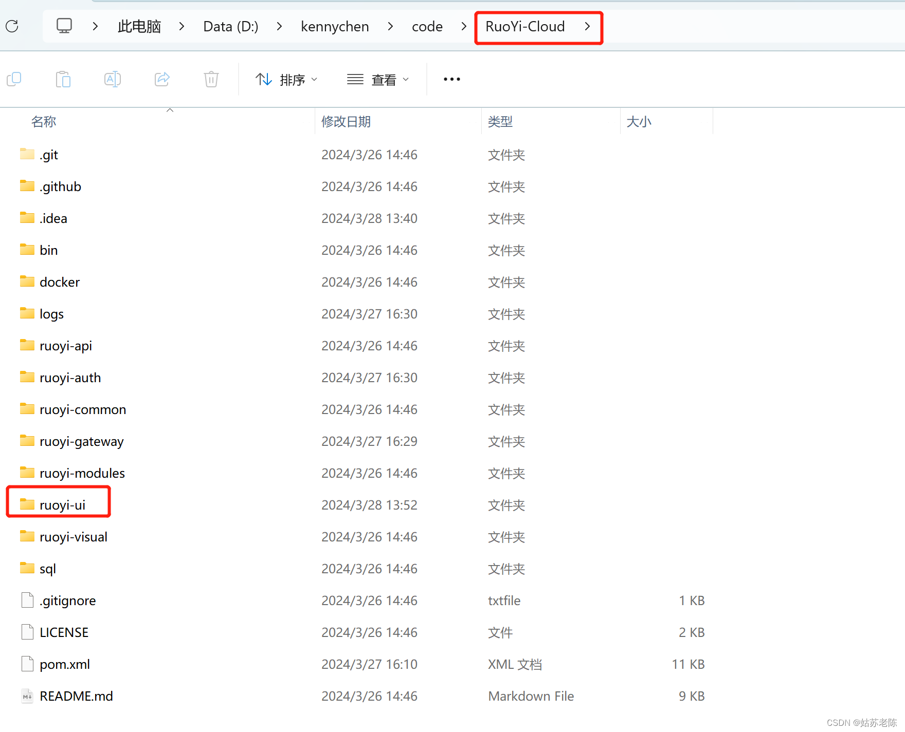
Task: Expand chevron after kennychen breadcrumb
Action: click(x=390, y=26)
